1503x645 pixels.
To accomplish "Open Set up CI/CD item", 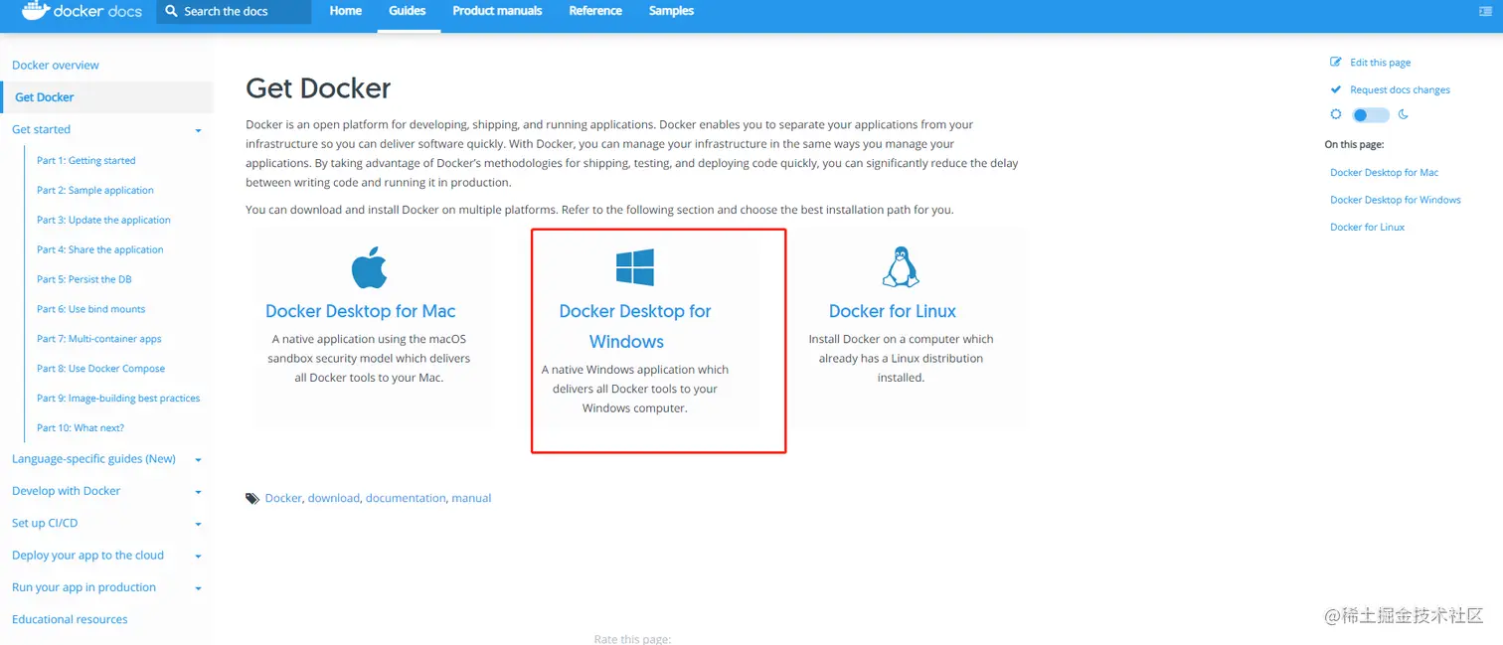I will point(45,523).
